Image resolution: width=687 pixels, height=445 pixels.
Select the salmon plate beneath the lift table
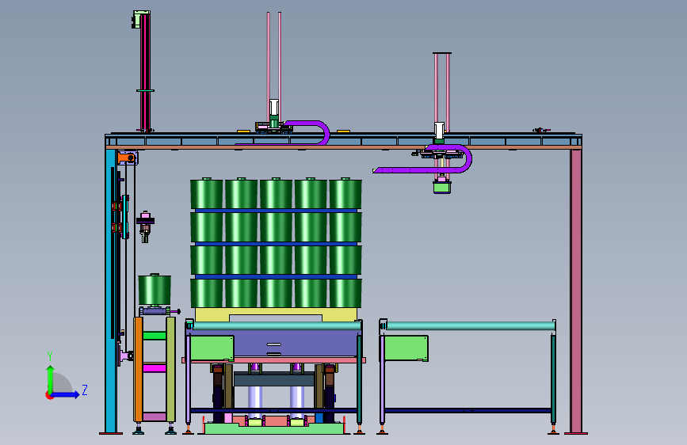pyautogui.click(x=274, y=360)
